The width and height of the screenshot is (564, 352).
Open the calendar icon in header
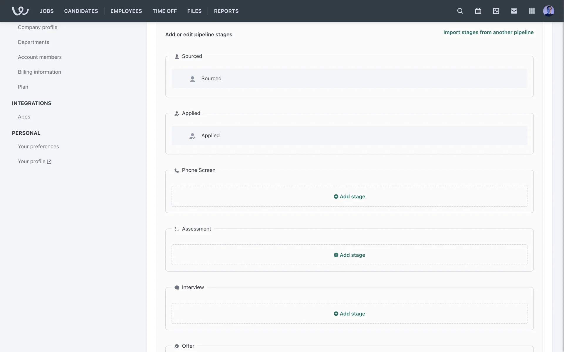tap(478, 11)
